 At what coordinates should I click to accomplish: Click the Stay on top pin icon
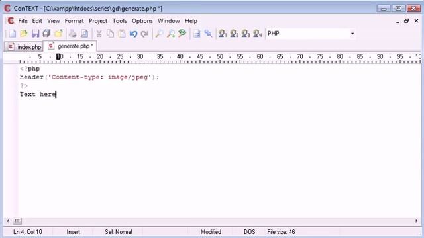208,34
